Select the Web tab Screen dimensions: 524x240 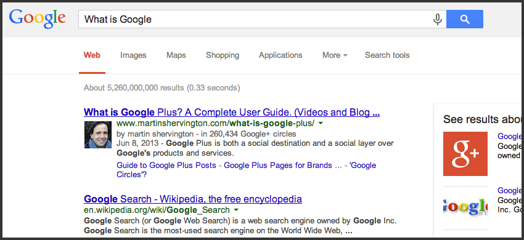pos(92,55)
